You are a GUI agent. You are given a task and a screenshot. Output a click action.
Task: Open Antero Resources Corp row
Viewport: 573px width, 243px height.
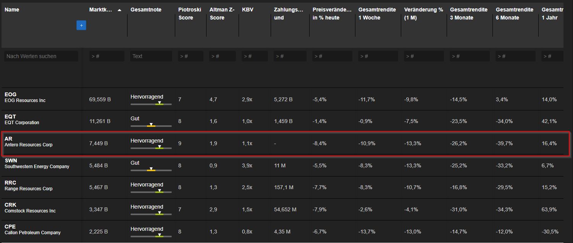click(29, 145)
